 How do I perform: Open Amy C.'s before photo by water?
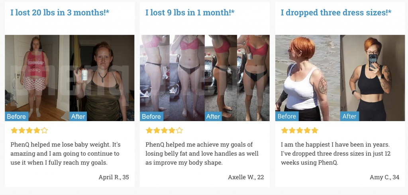click(308, 78)
